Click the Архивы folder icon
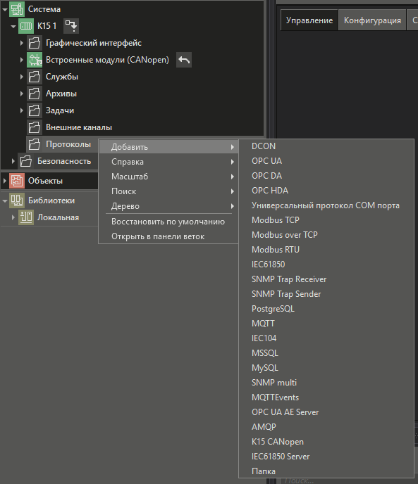 (x=35, y=94)
